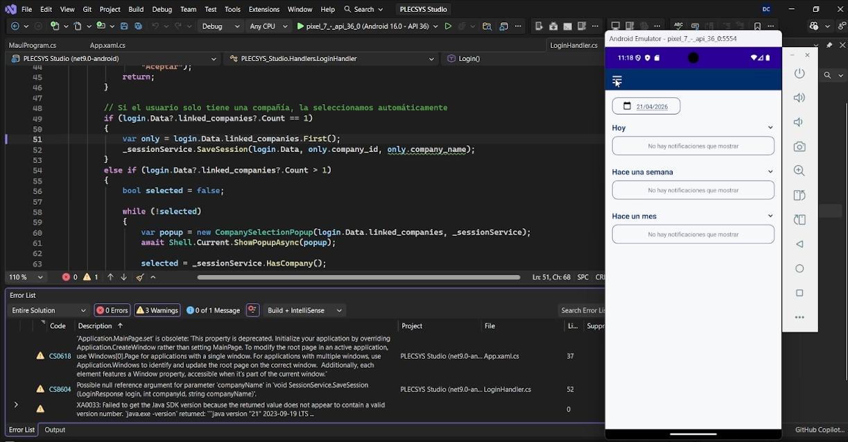Switch to the LoginHandler.cs tab
This screenshot has height=442, width=848.
573,45
